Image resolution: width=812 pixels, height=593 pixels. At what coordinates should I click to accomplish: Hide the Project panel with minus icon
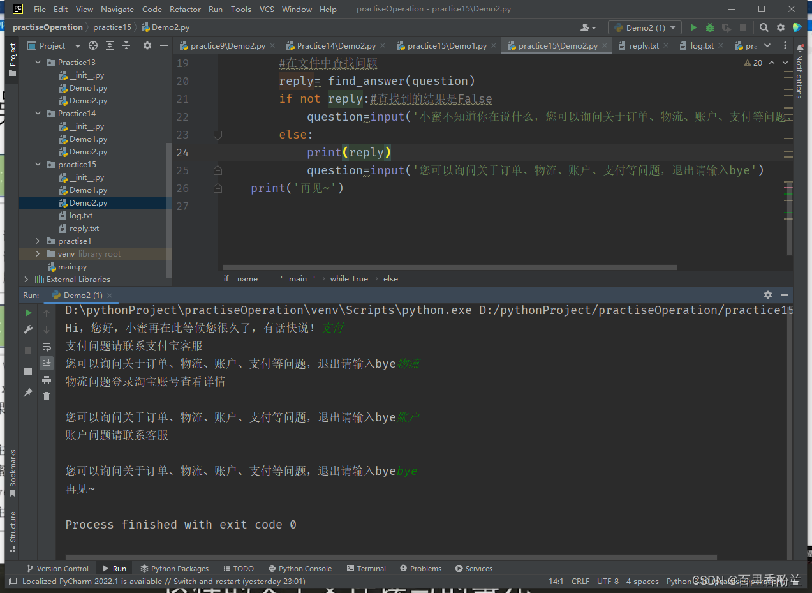click(164, 45)
